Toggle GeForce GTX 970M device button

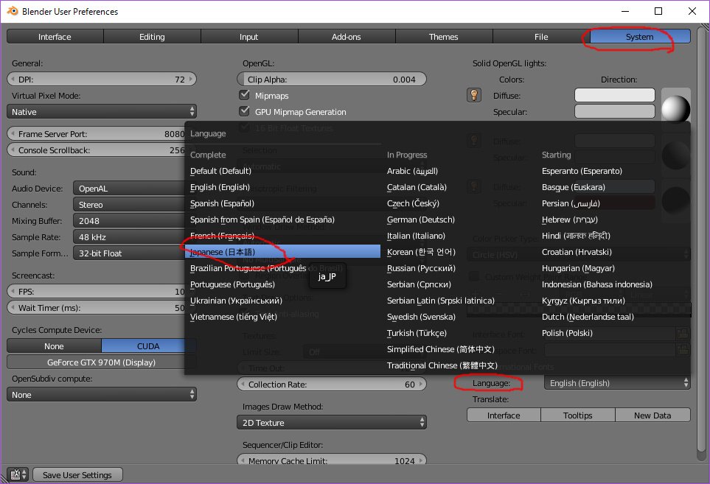click(x=102, y=362)
